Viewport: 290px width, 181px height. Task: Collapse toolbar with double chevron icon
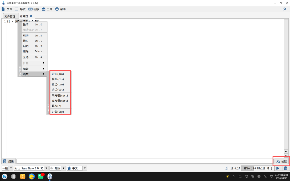pyautogui.click(x=285, y=9)
